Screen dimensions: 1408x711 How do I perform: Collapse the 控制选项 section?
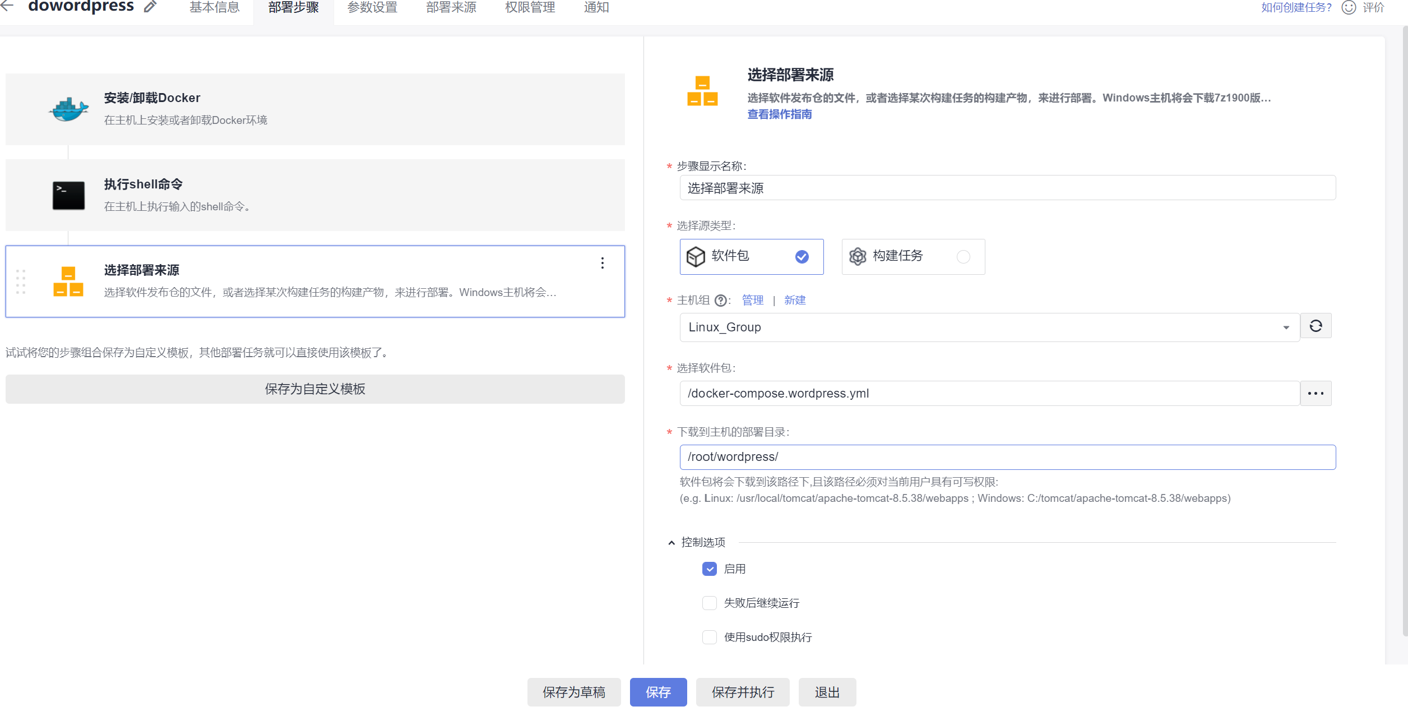tap(671, 543)
